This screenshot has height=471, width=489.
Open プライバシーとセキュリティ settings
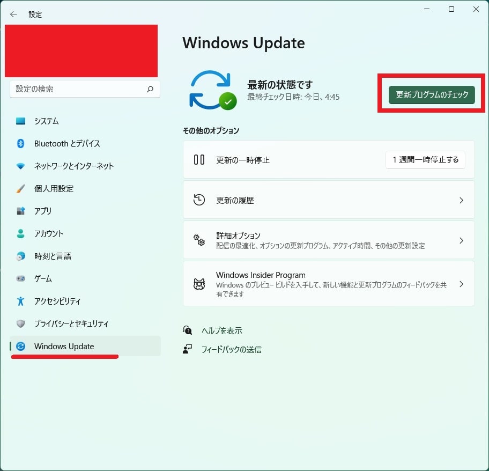click(x=85, y=323)
